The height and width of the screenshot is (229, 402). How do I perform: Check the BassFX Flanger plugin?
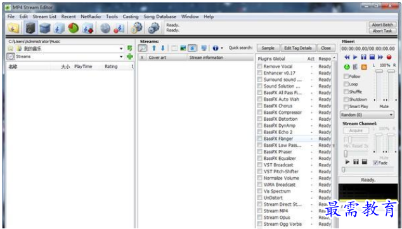click(260, 139)
